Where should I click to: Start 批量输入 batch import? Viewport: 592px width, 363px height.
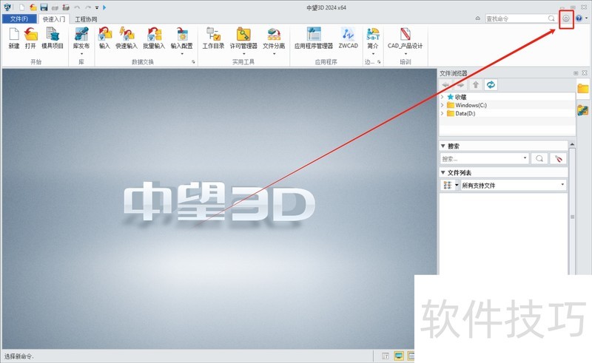(x=154, y=38)
